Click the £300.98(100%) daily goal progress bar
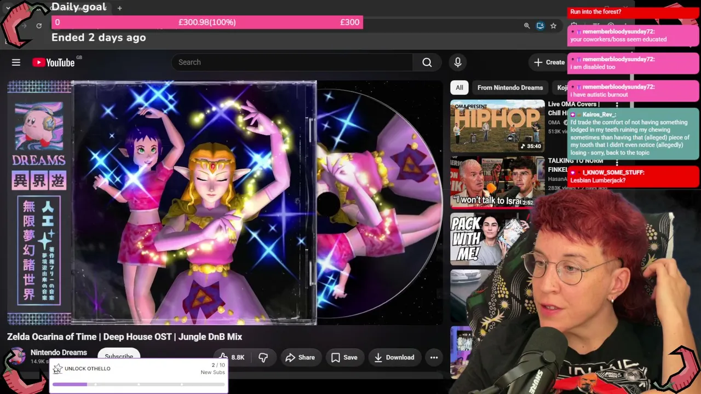Viewport: 701px width, 394px height. [207, 22]
